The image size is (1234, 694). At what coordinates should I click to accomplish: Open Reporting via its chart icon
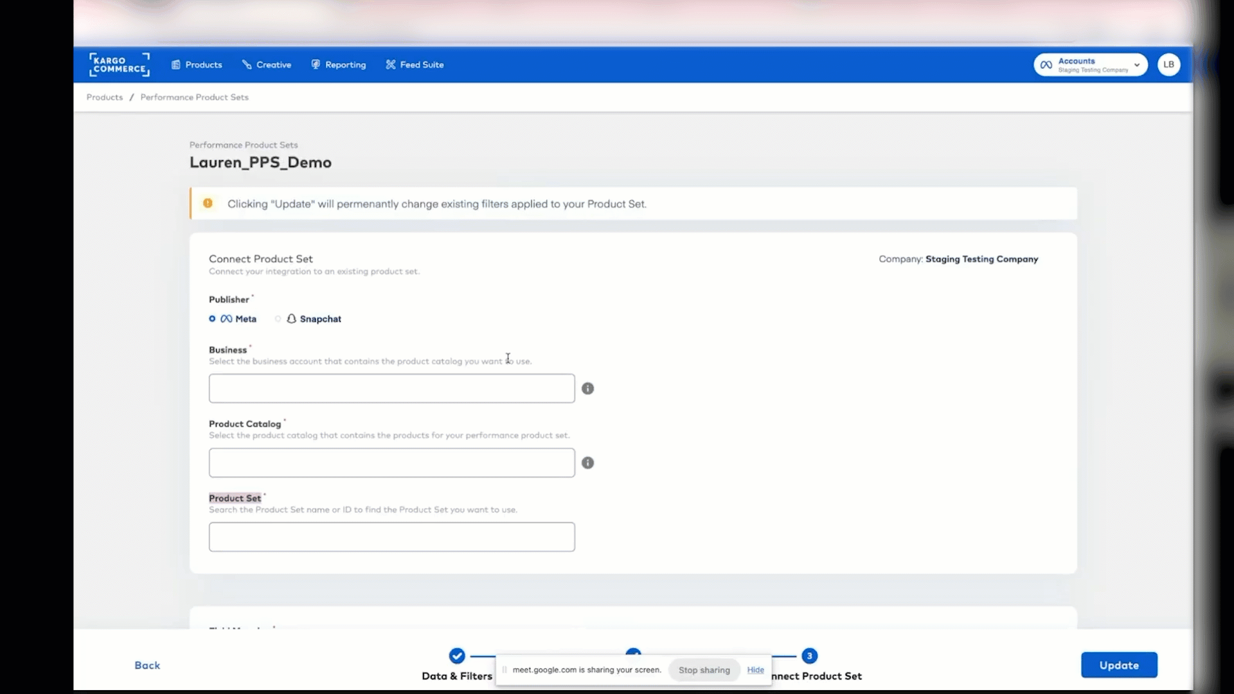(316, 64)
